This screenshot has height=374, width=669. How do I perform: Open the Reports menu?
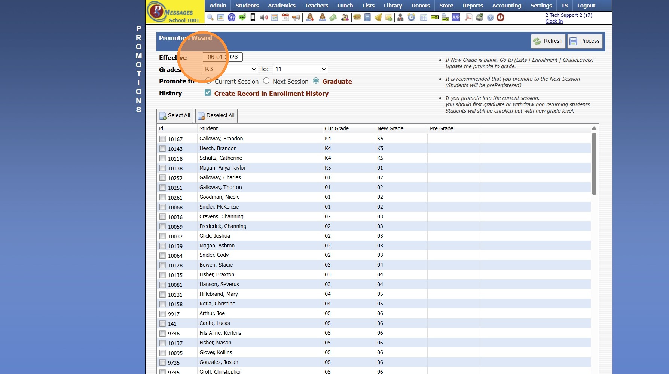click(473, 6)
